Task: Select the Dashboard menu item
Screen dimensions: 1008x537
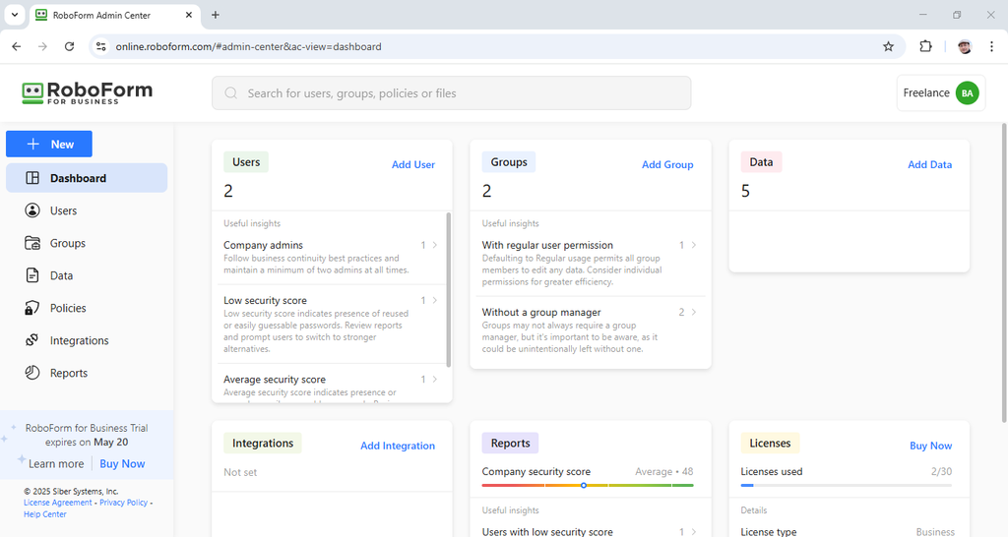Action: [x=87, y=178]
